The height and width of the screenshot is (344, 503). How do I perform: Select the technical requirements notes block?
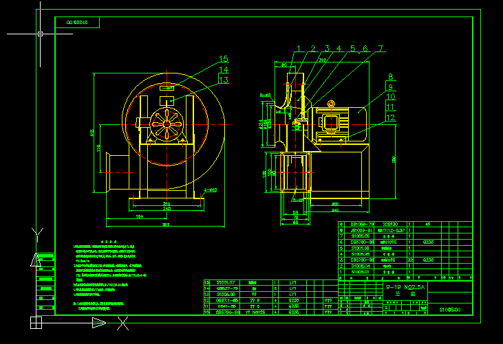pyautogui.click(x=110, y=275)
